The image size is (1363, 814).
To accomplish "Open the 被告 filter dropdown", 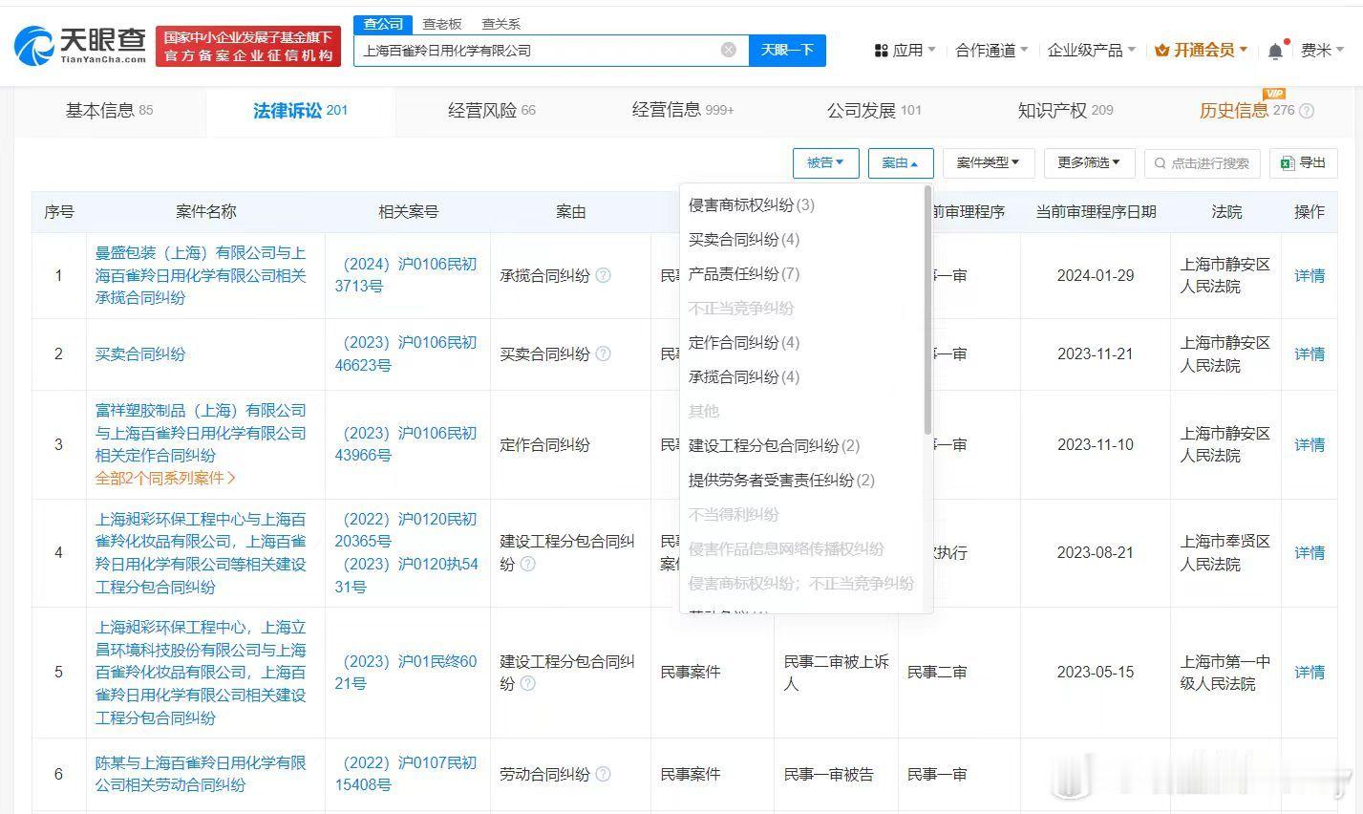I will click(825, 163).
